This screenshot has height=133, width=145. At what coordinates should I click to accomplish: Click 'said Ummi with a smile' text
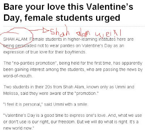pyautogui.click(x=65, y=104)
